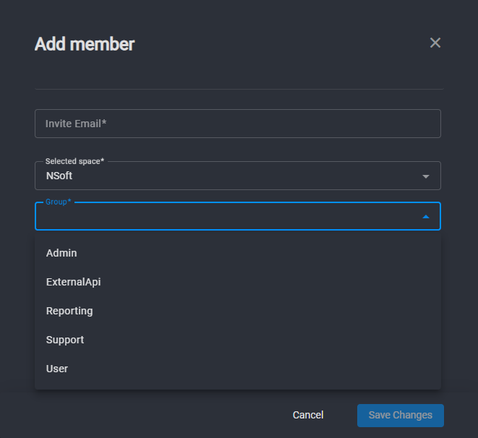This screenshot has width=478, height=438.
Task: Select Admin from the Group list
Action: pyautogui.click(x=238, y=253)
